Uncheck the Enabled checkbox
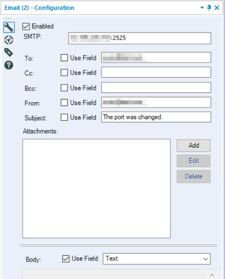 [x=26, y=27]
